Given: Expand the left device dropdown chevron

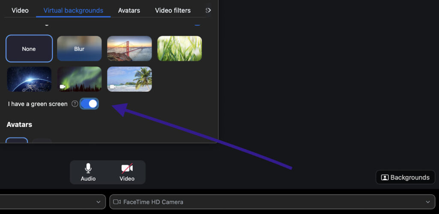Looking at the screenshot, I should coord(99,202).
